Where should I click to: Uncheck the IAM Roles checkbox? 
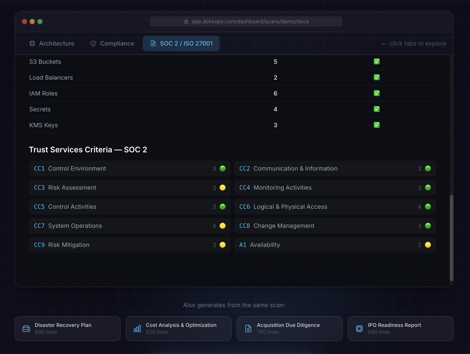(x=376, y=93)
